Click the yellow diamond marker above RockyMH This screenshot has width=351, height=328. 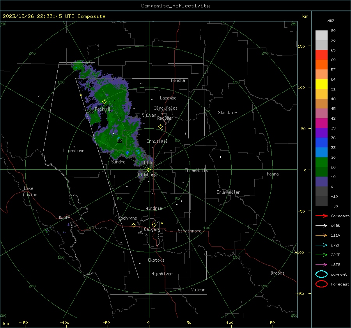point(104,102)
